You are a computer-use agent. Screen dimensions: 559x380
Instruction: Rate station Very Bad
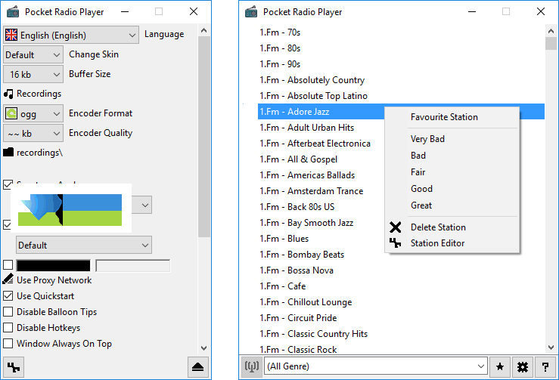427,138
